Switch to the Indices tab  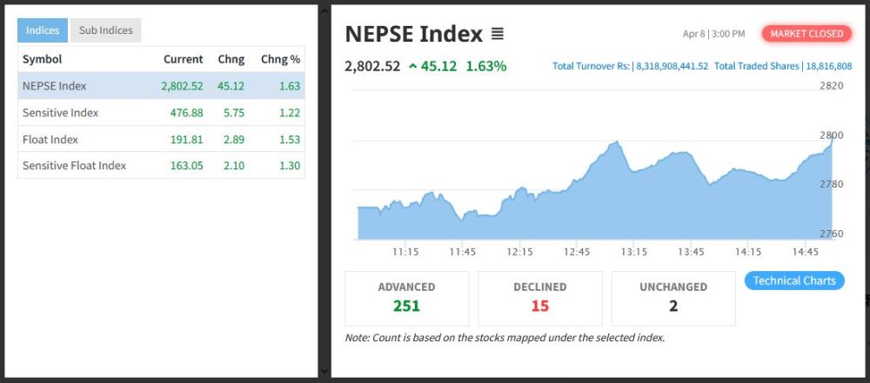[x=43, y=30]
